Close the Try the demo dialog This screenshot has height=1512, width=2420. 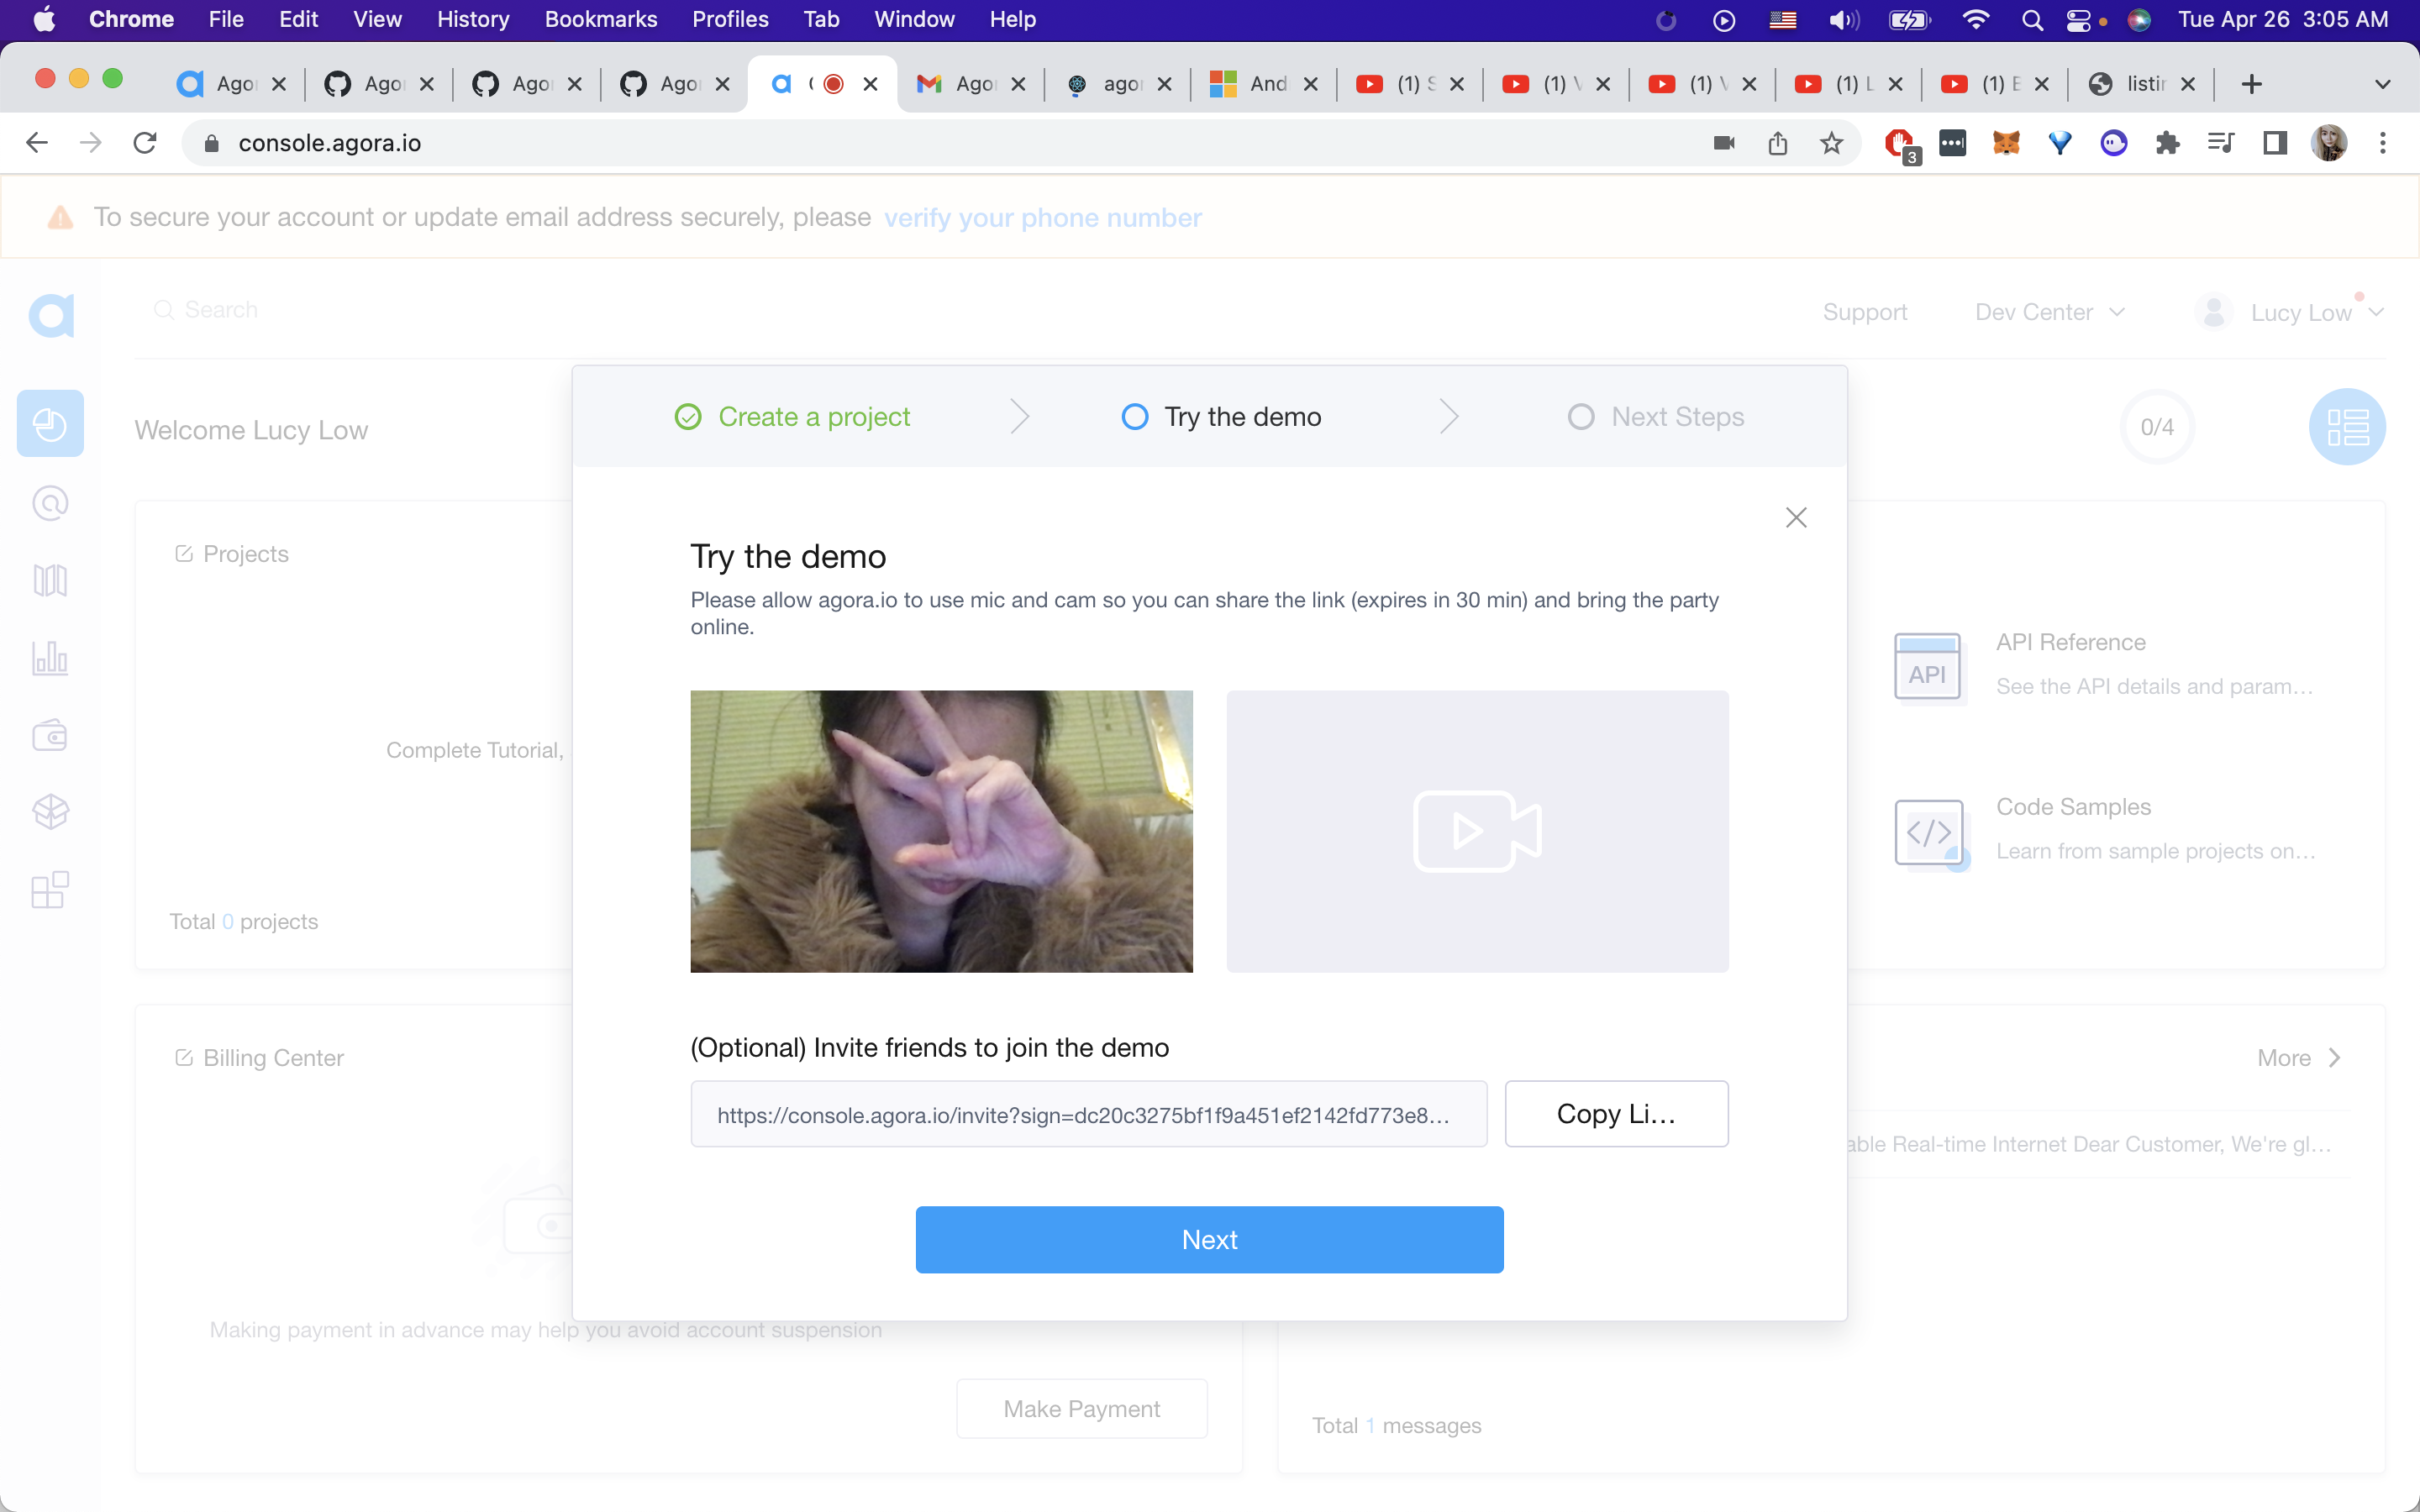[1796, 518]
